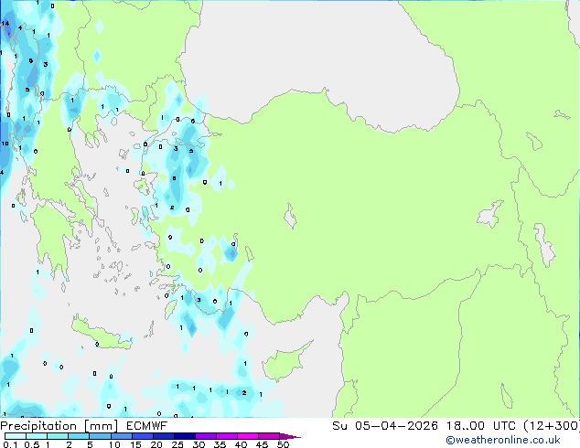The width and height of the screenshot is (580, 448).
Task: Click the 0.1–0.5 mm lightest legend swatch
Action: (16, 436)
